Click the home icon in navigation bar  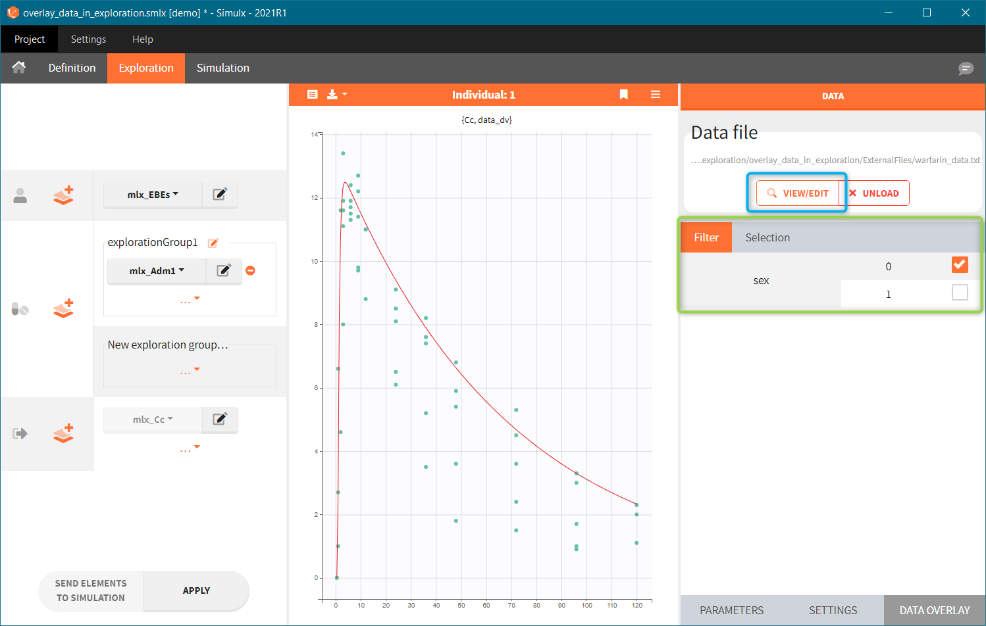pos(19,68)
